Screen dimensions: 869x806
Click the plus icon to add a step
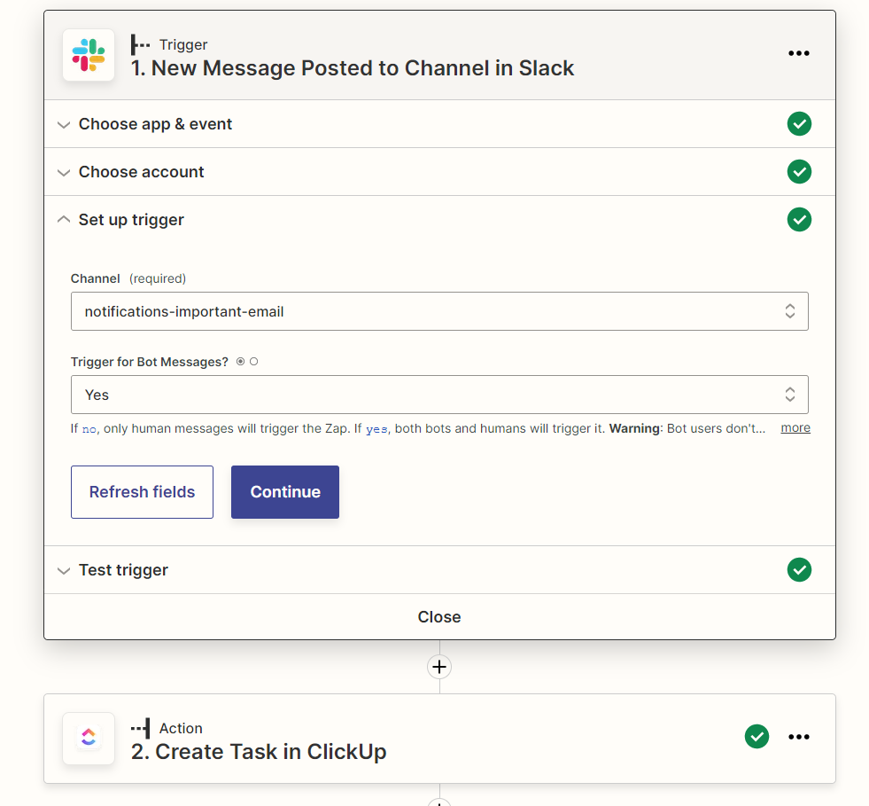pos(439,667)
